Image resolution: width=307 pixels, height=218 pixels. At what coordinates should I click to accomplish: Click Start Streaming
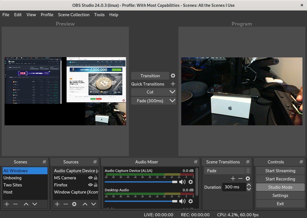[x=280, y=171]
